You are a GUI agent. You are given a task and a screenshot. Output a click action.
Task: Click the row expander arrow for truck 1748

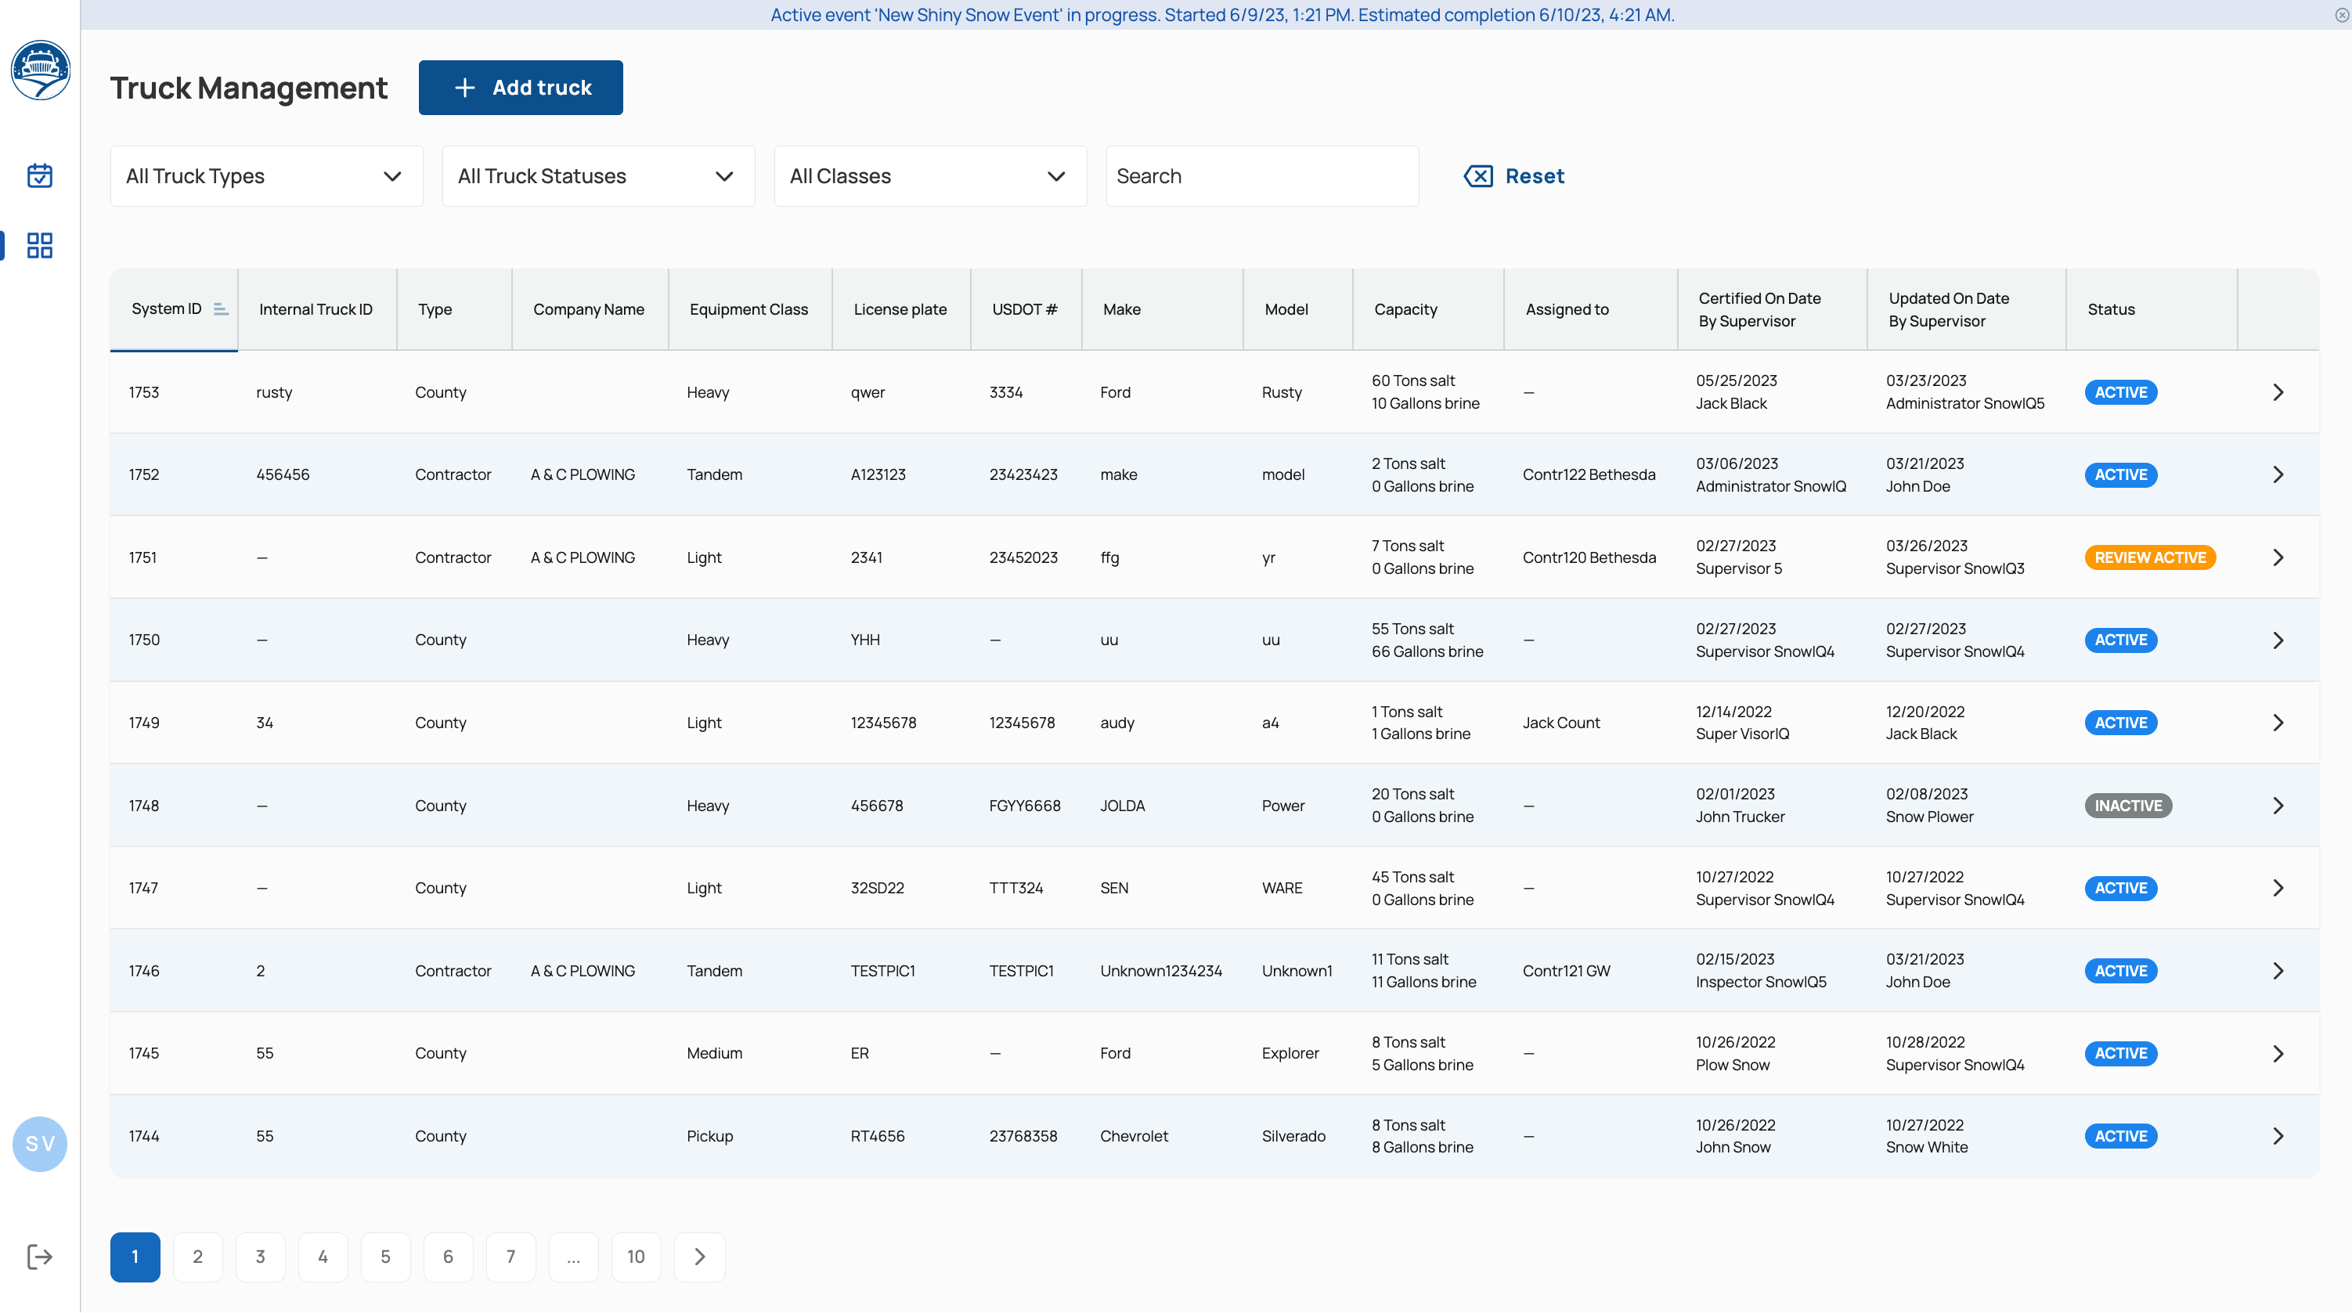2278,804
